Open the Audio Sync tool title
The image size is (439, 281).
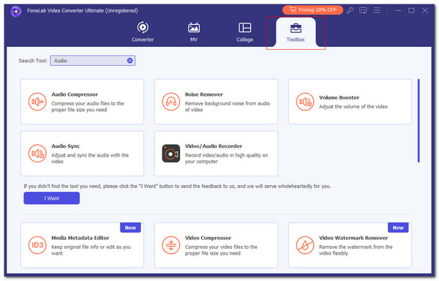pyautogui.click(x=66, y=146)
